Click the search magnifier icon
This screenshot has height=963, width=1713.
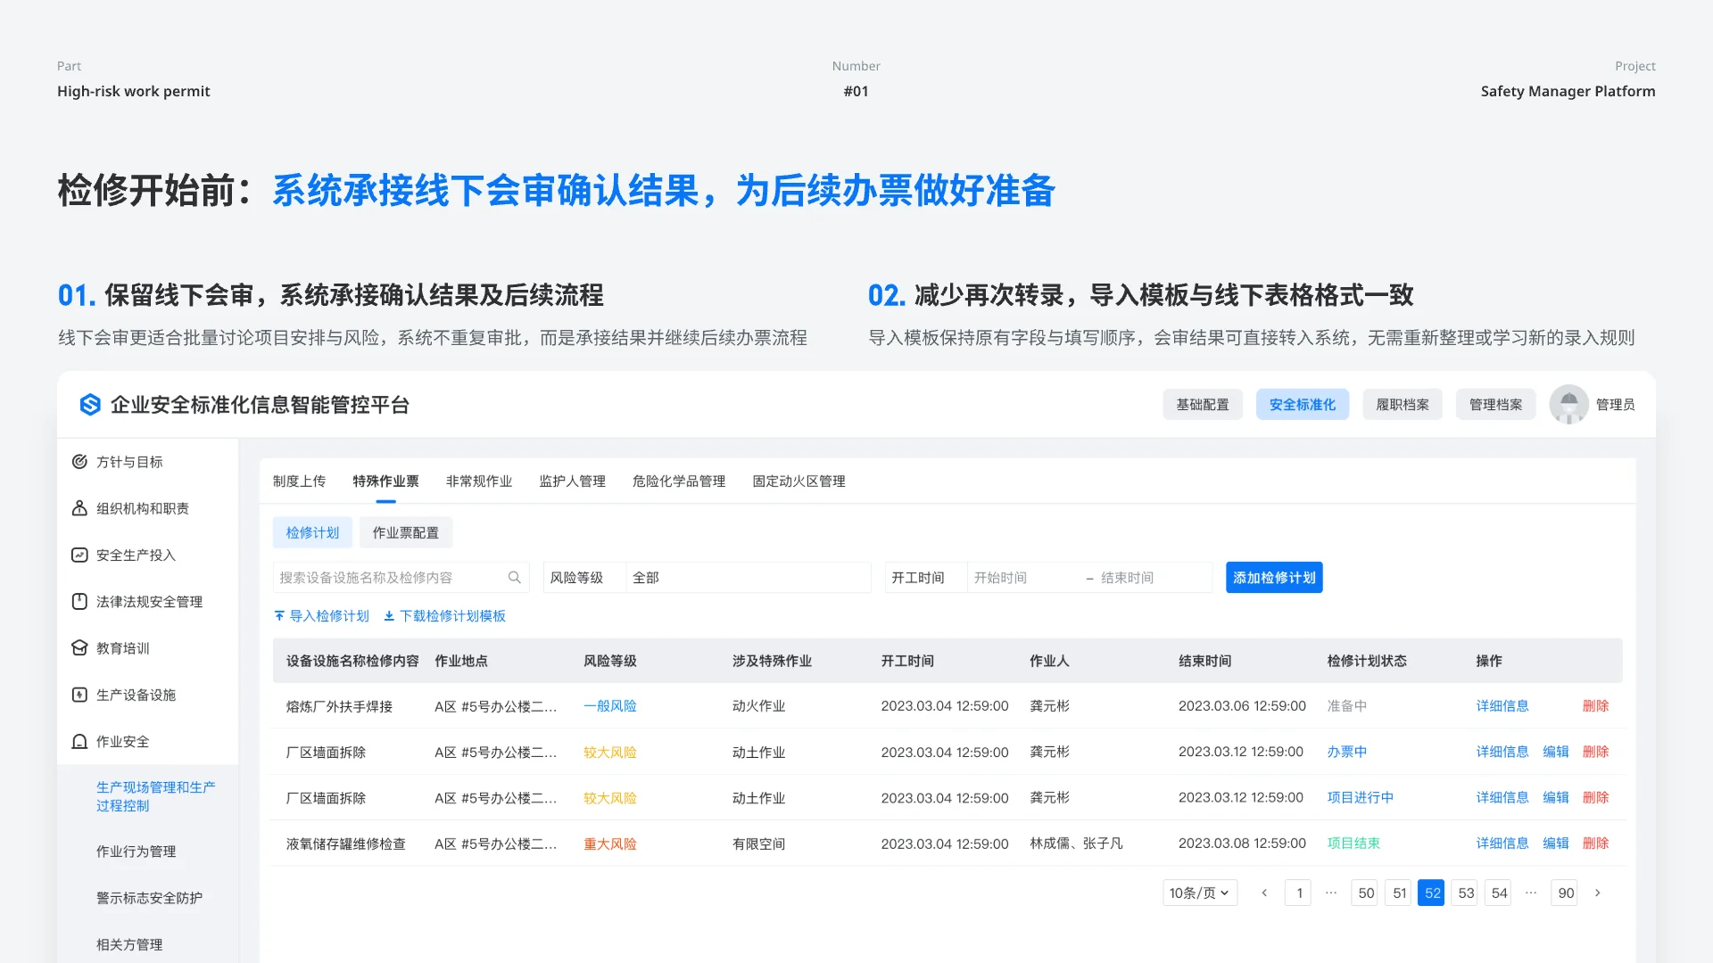pos(515,577)
